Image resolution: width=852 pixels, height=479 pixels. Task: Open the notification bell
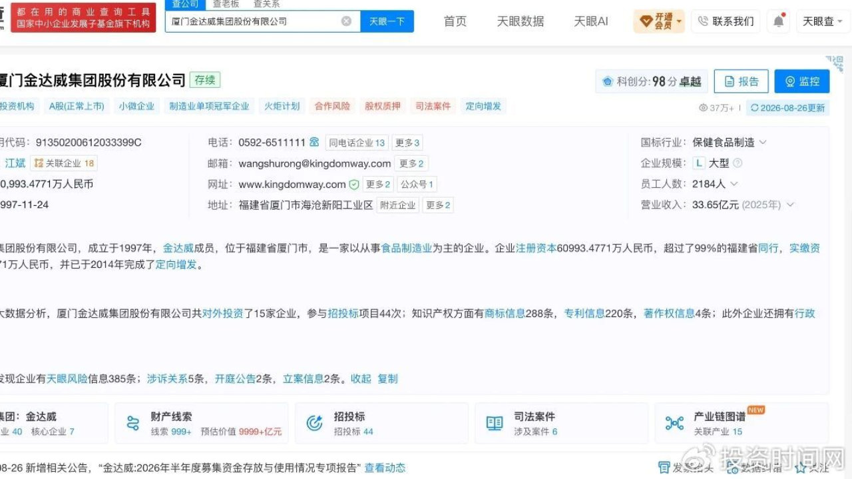click(778, 21)
